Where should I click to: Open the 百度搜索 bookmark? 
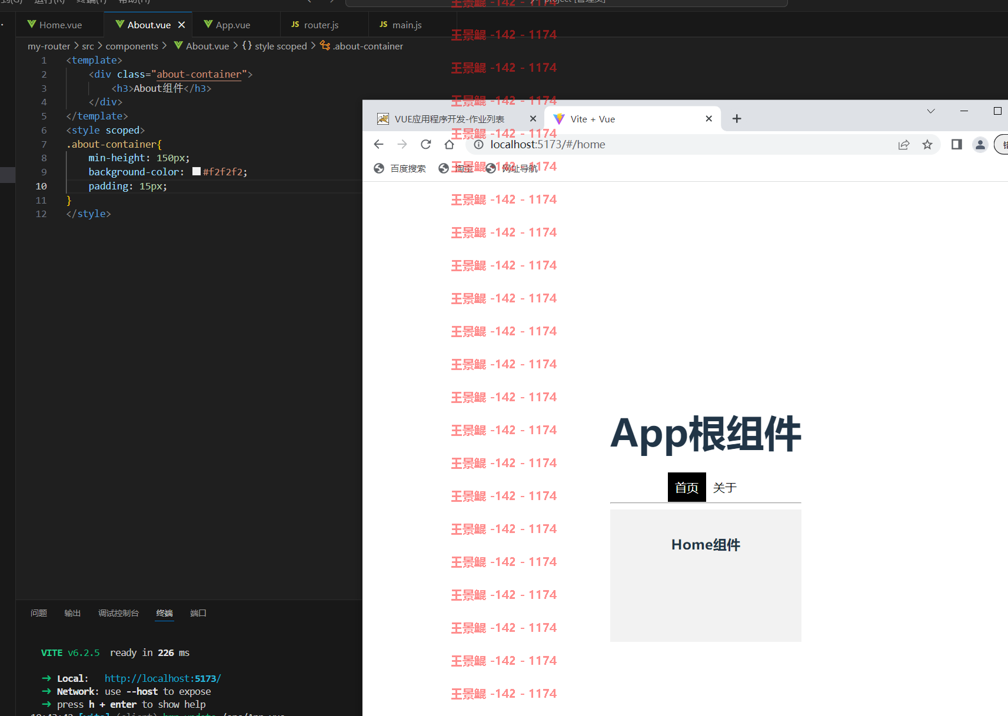[x=400, y=168]
